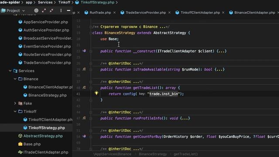This screenshot has height=157, width=279.
Task: Expand folded runProfileInfo body {...}
Action: [185, 118]
